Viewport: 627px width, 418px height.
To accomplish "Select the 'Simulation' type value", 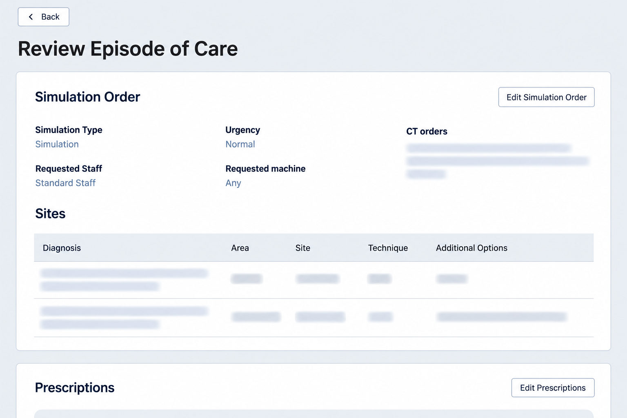I will point(57,144).
